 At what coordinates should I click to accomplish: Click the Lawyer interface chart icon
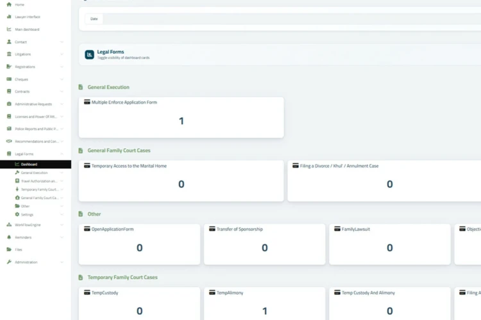tap(9, 17)
